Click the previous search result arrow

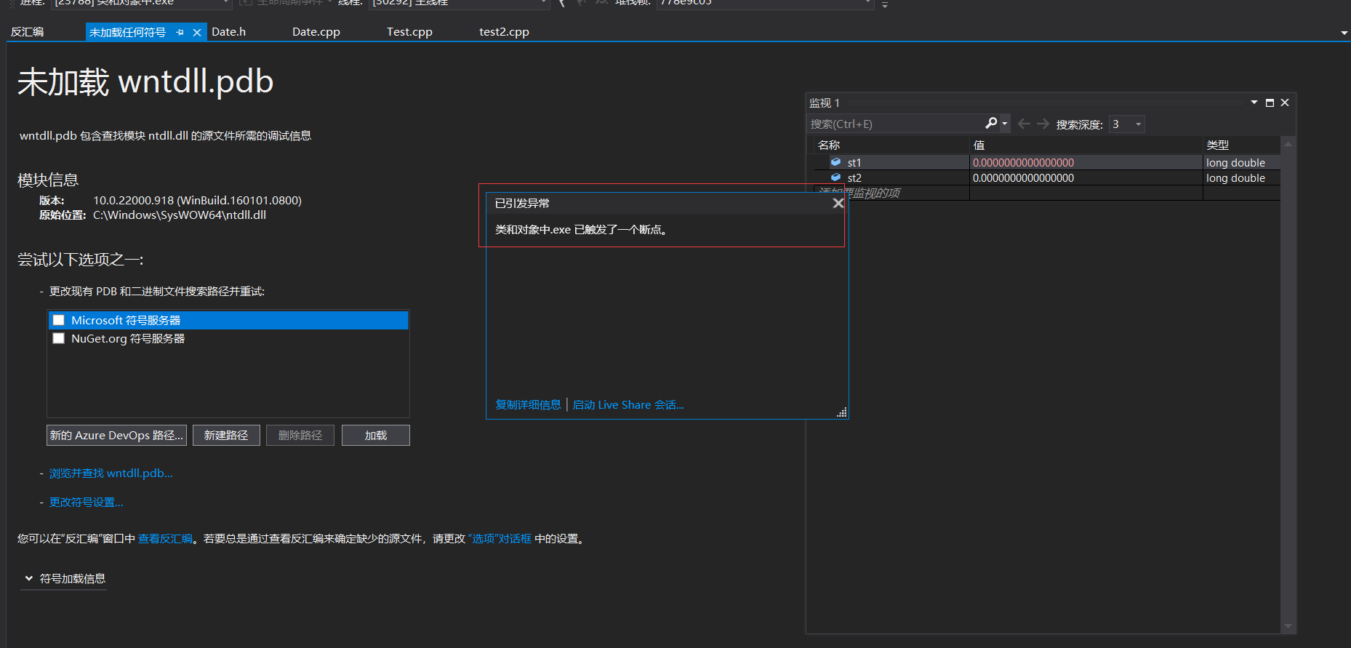pos(1024,124)
